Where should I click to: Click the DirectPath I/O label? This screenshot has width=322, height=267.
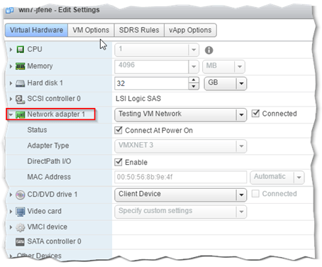coord(49,161)
